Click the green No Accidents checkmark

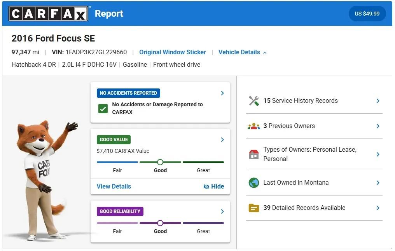pos(103,109)
